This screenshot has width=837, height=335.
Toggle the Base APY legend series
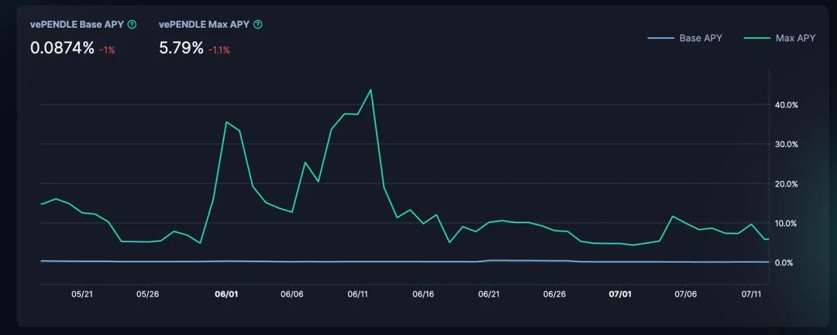(x=685, y=39)
